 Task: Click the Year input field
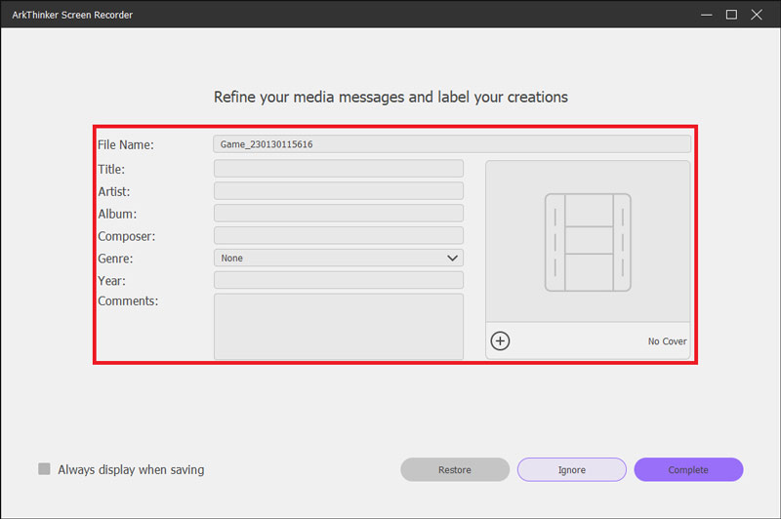(339, 280)
